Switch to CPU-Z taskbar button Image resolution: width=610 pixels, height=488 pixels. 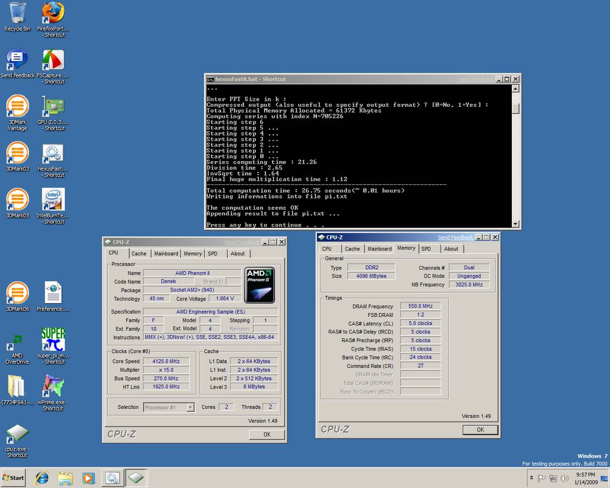pos(136,478)
